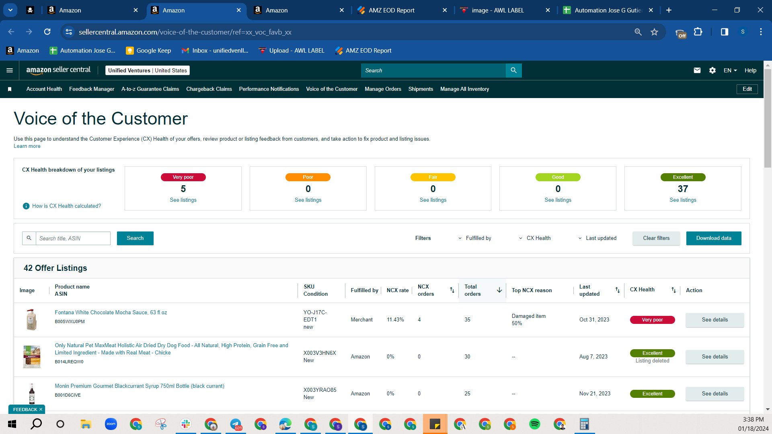This screenshot has width=772, height=434.
Task: Open the Unified Ventures United States account switcher
Action: pyautogui.click(x=148, y=70)
